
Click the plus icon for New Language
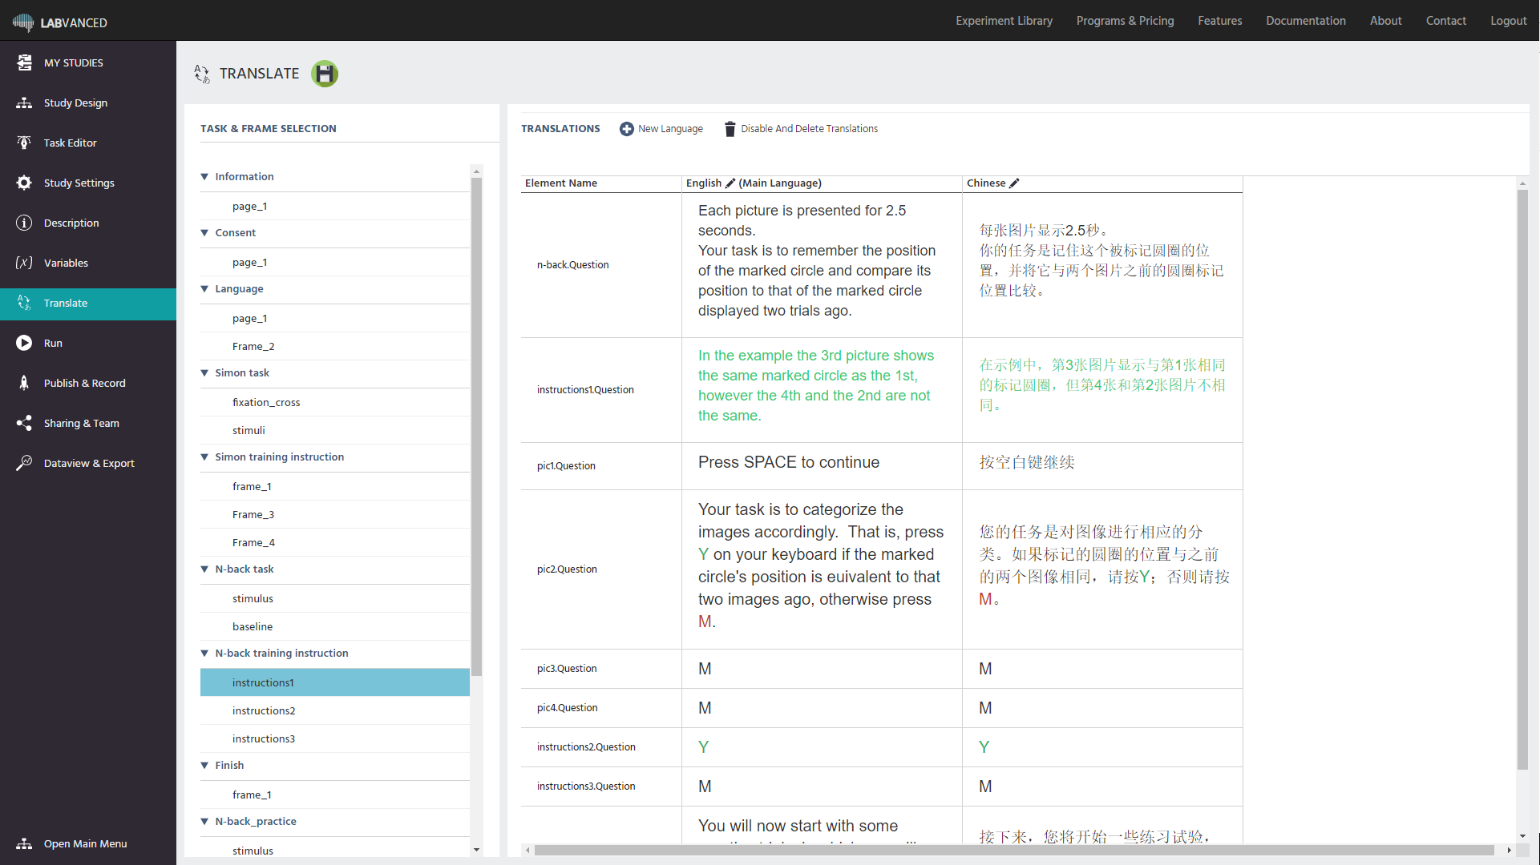point(627,129)
